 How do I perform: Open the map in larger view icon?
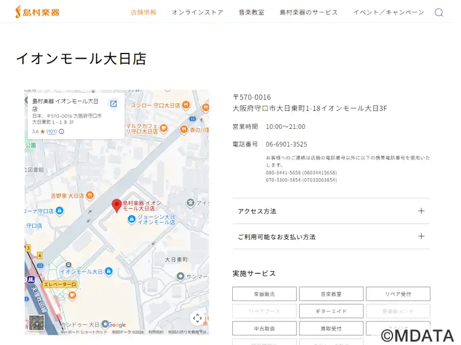point(114,103)
